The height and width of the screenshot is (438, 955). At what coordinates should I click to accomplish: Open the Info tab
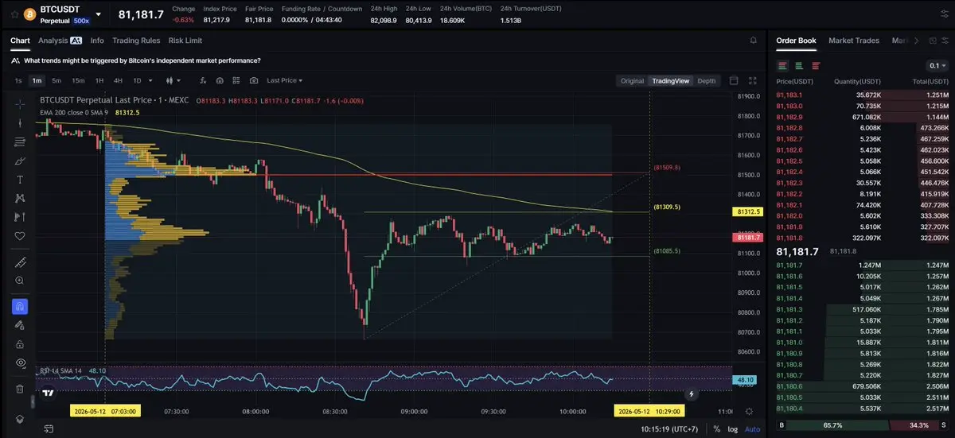click(x=97, y=40)
